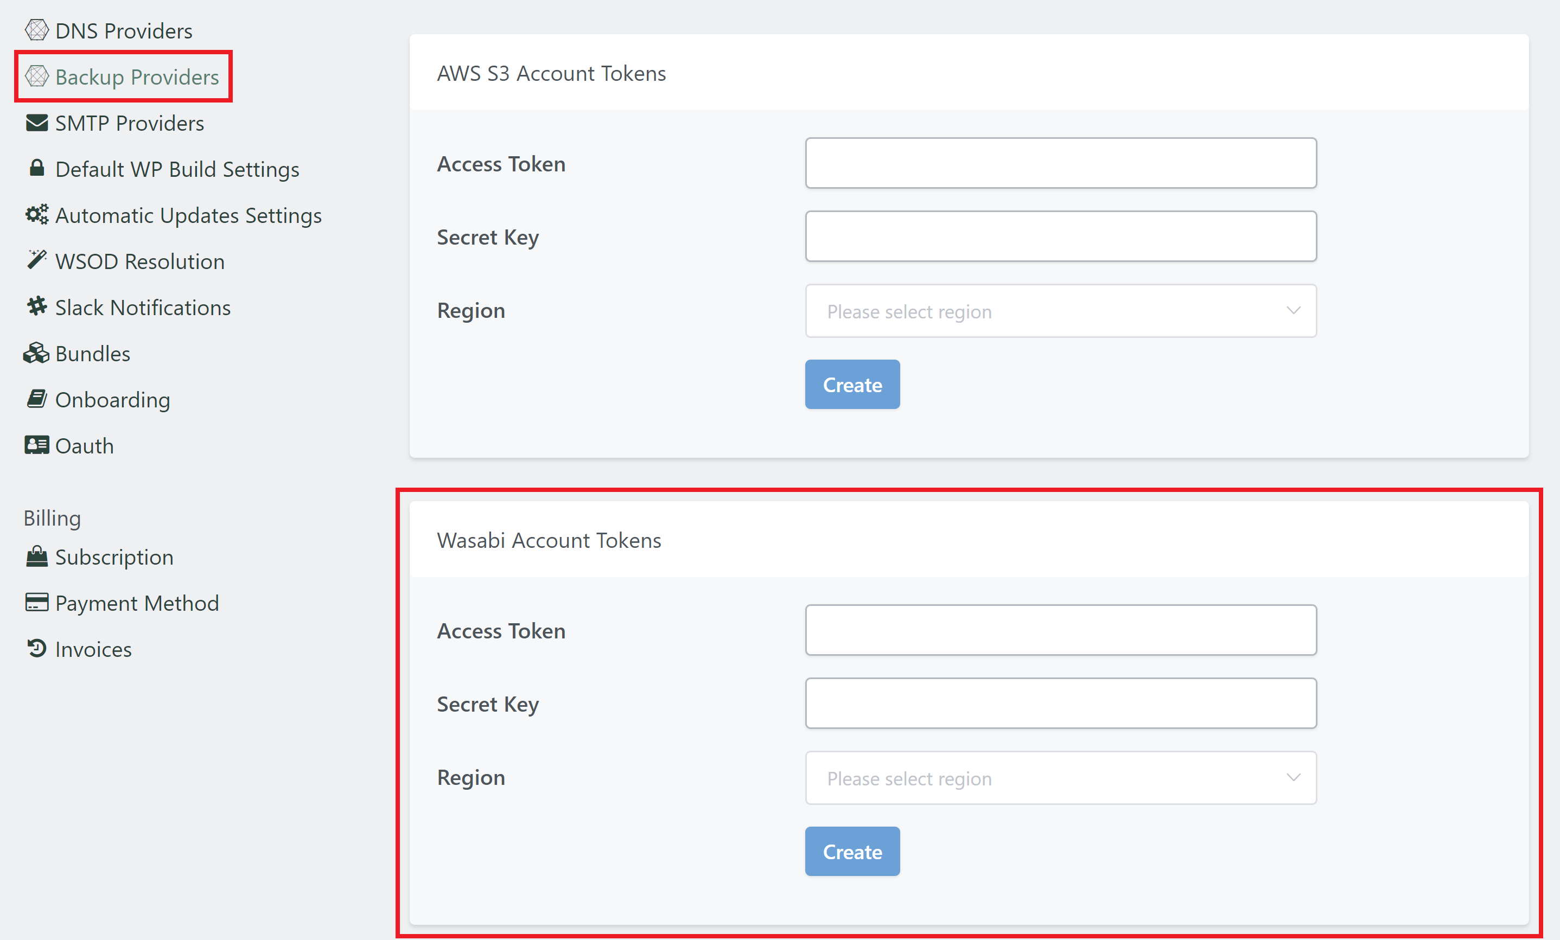Click the Default WP Build Settings lock icon

point(37,168)
